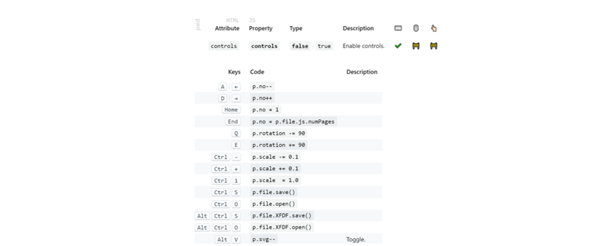Click the mouse support icon in the header
594x246 pixels.
(416, 28)
